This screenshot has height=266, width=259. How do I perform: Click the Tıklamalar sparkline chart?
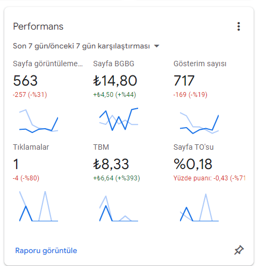pos(39,206)
